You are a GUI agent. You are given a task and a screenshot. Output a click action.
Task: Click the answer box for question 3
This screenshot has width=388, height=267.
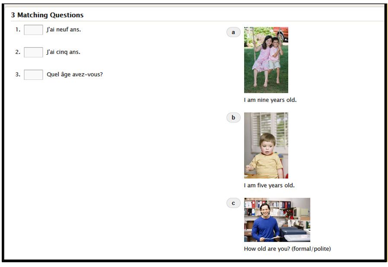tap(33, 75)
